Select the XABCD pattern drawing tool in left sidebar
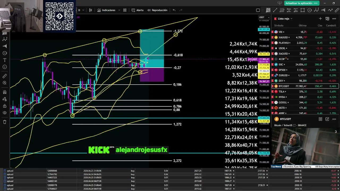This screenshot has width=340, height=191. (x=5, y=39)
